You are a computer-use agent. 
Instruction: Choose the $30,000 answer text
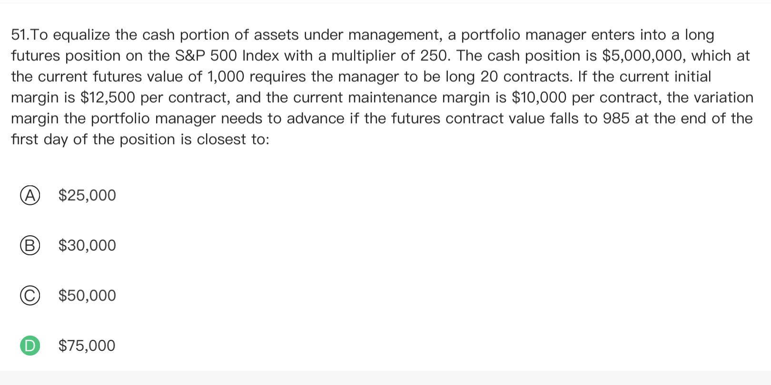tap(87, 245)
